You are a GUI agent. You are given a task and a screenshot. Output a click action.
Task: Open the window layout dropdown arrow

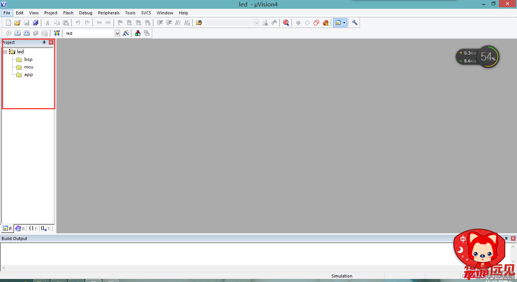click(x=344, y=23)
